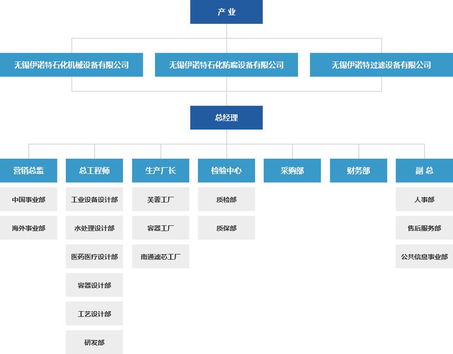Screen dimensions: 453x354
Task: Select 公共信息事业部 cell
Action: pyautogui.click(x=424, y=257)
